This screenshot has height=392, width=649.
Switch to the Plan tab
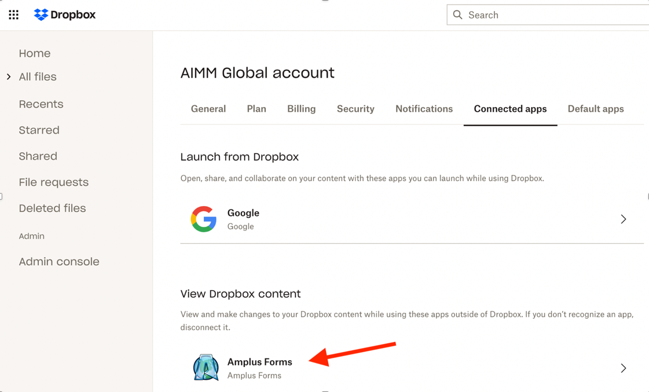(256, 109)
